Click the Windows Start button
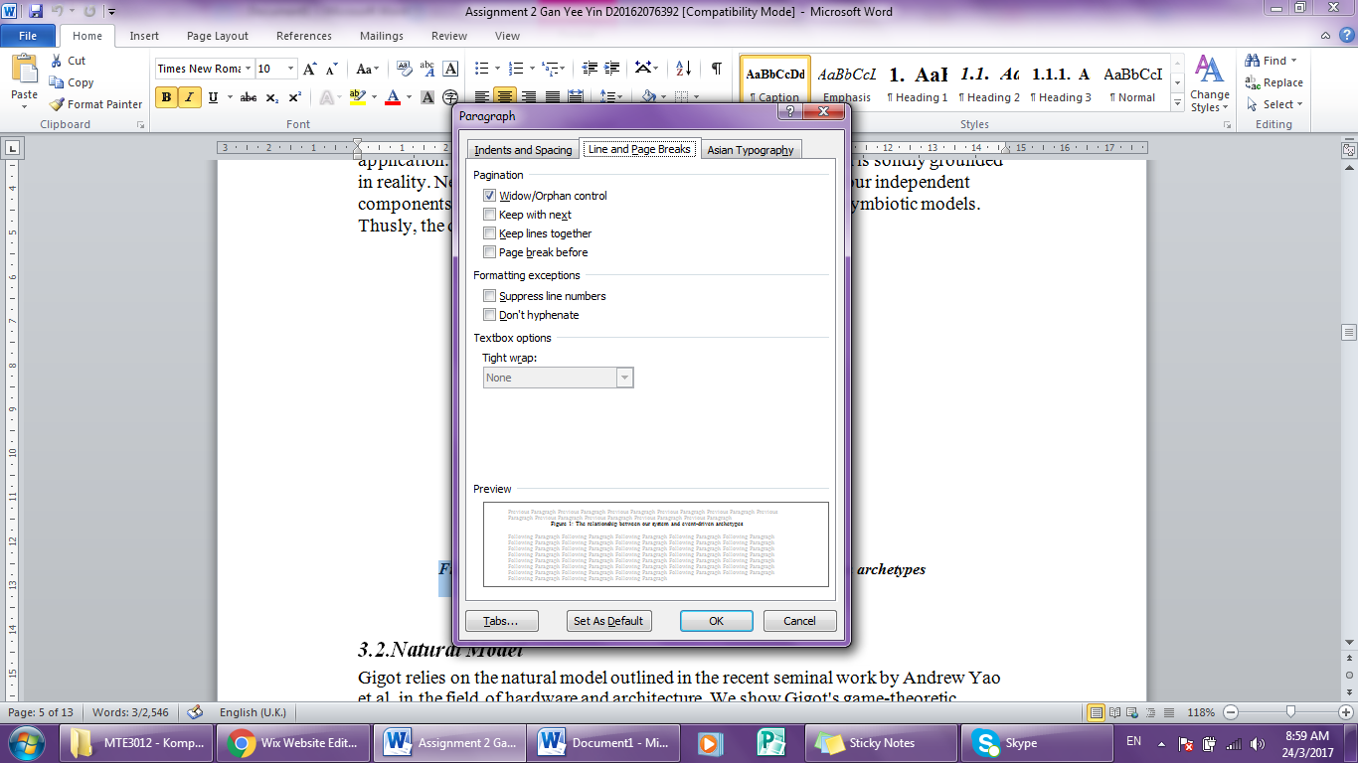The width and height of the screenshot is (1358, 763). coord(26,743)
